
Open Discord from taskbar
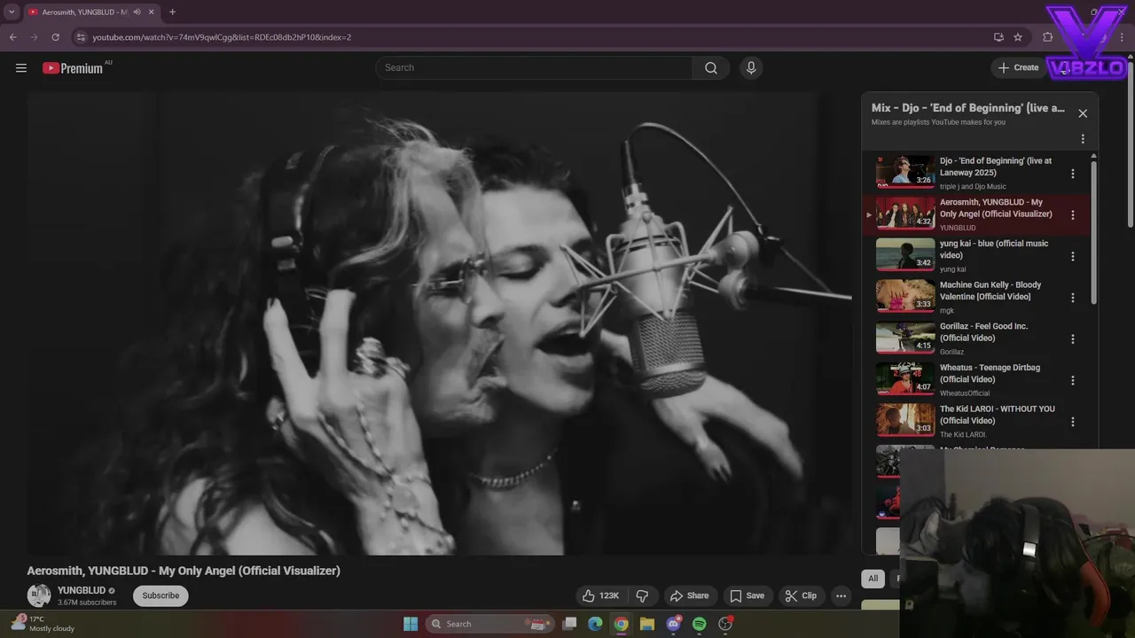[673, 624]
